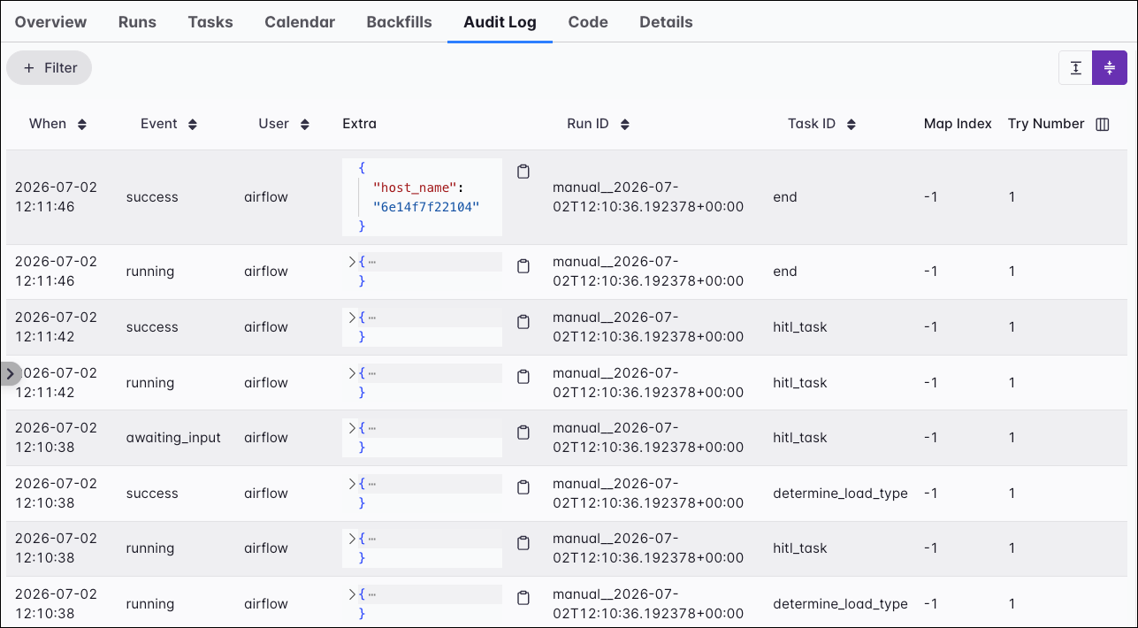This screenshot has width=1138, height=628.
Task: Click the host_name value "6e14f7f22104"
Action: click(426, 207)
